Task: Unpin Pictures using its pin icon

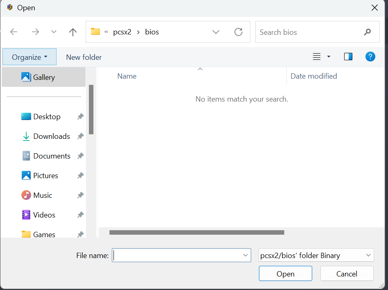Action: (80, 175)
